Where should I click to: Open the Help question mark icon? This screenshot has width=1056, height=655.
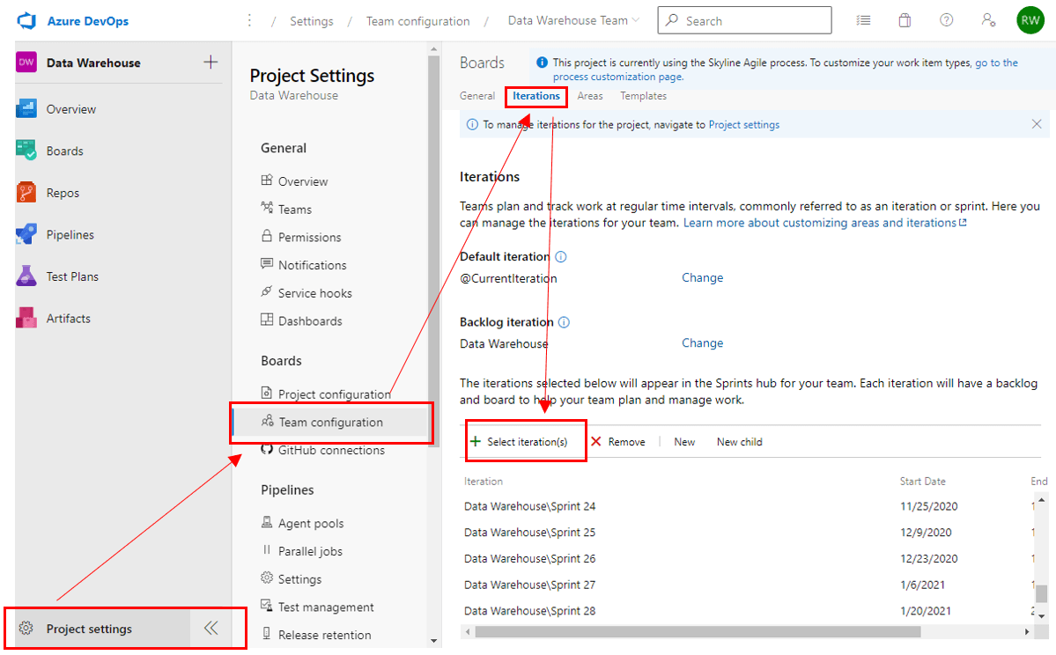pyautogui.click(x=946, y=19)
